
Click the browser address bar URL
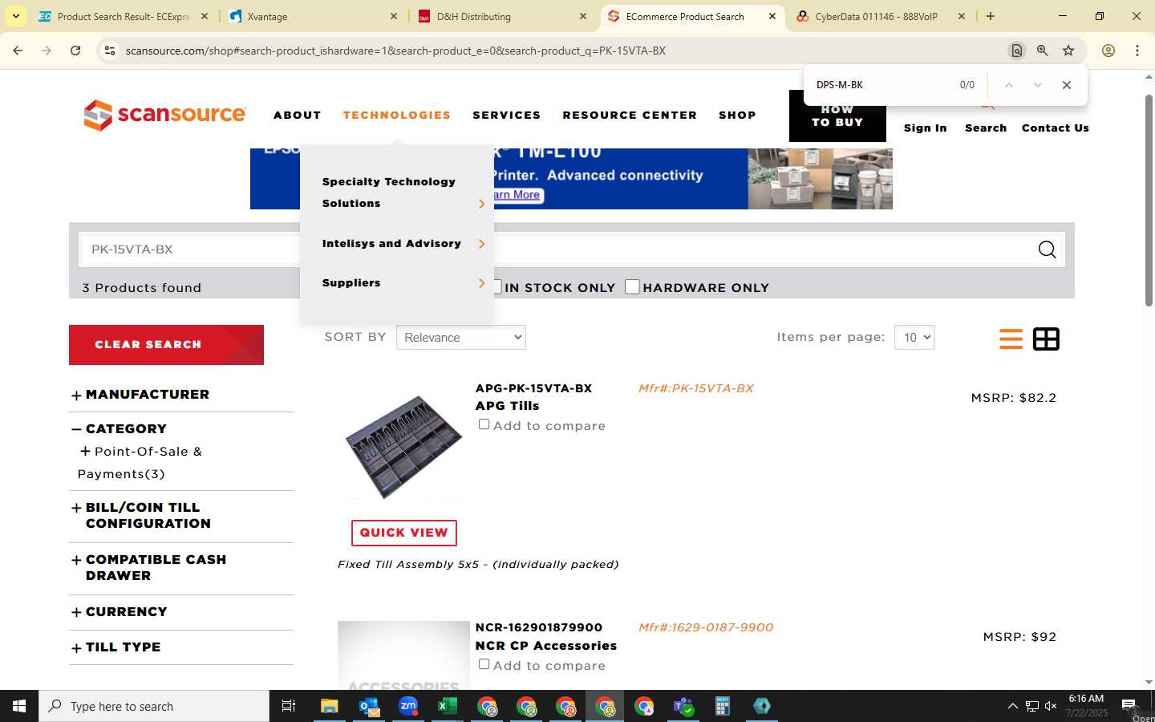pos(395,51)
